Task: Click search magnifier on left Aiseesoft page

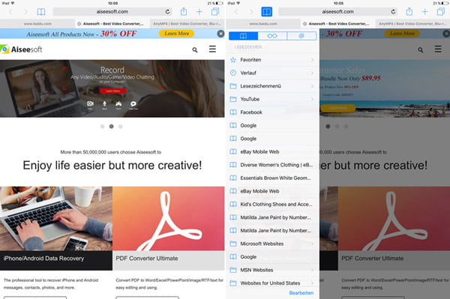Action: coord(195,50)
